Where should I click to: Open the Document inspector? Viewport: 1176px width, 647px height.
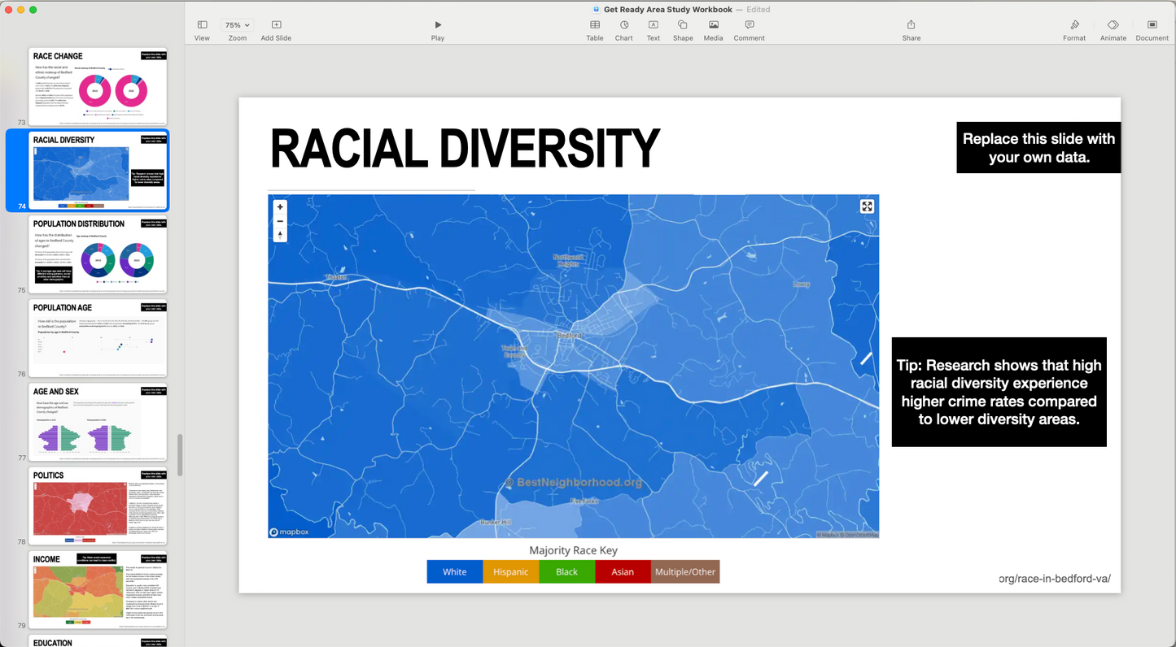(x=1152, y=30)
